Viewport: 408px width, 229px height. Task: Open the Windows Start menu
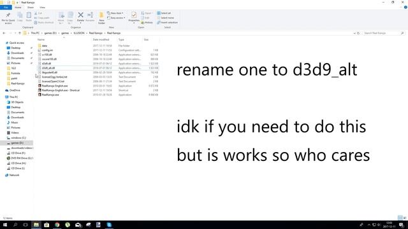click(5, 225)
